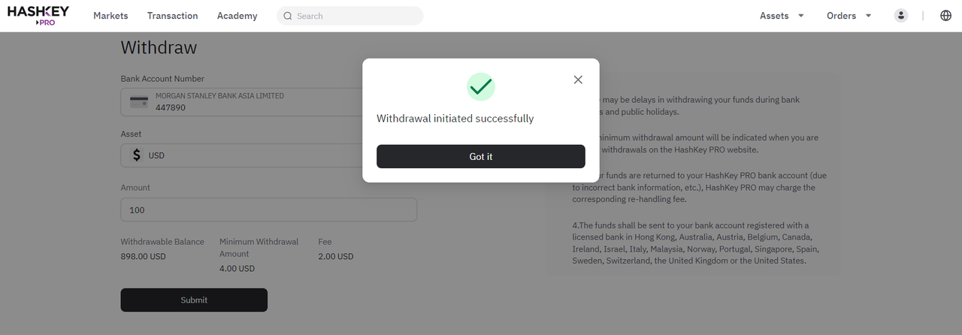Click the globe language icon
962x335 pixels.
tap(945, 16)
